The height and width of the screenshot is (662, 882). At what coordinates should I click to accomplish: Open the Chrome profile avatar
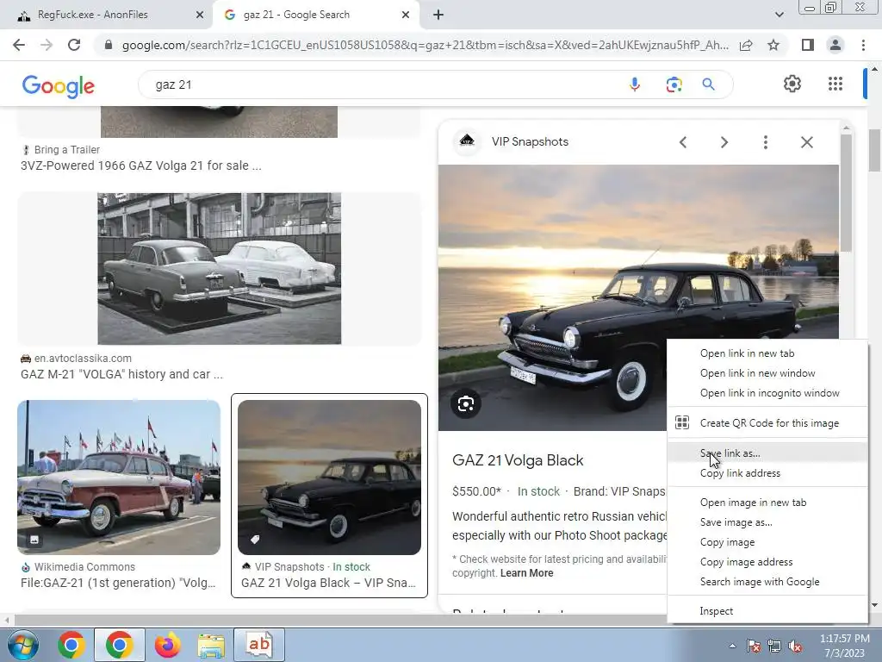835,45
